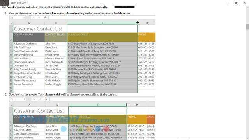Click 'Adventure Outfitters' in step 2 screenshot
This screenshot has width=249, height=140.
(x=25, y=126)
